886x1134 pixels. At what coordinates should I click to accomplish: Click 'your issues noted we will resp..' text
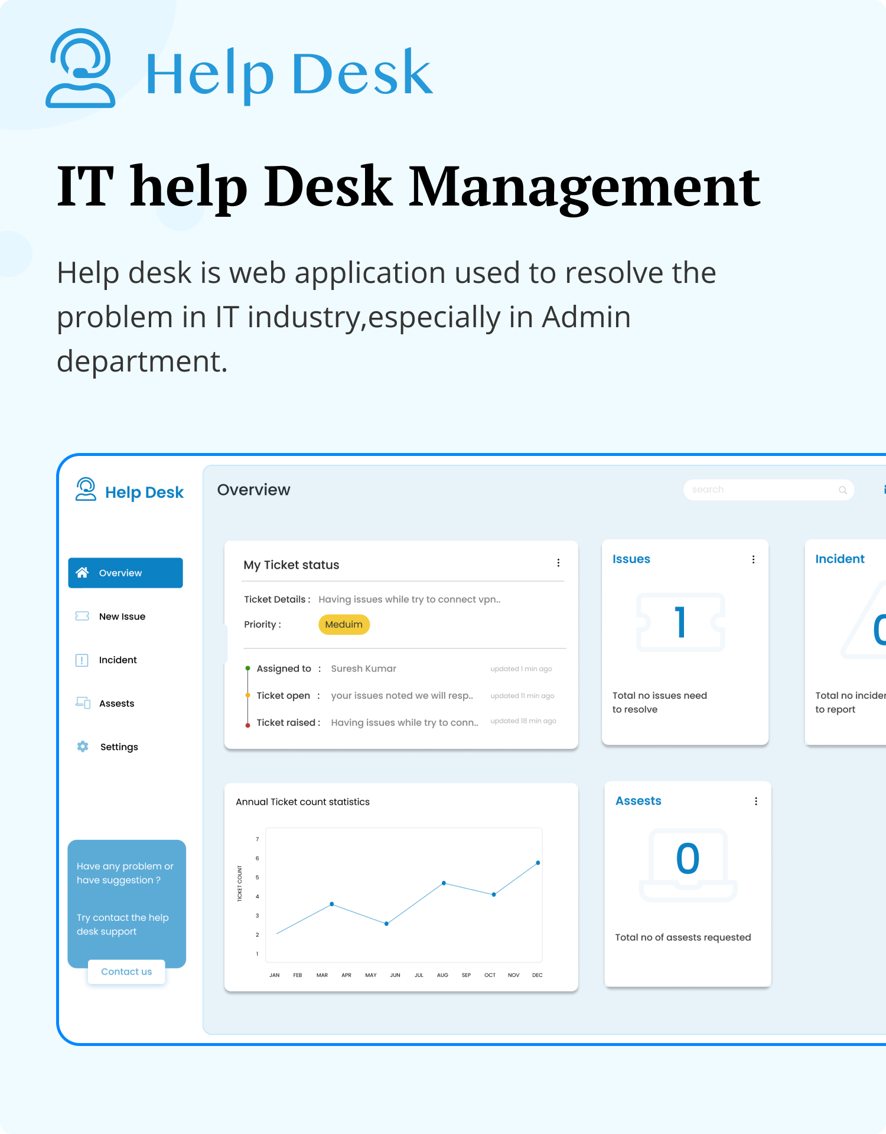[x=402, y=696]
